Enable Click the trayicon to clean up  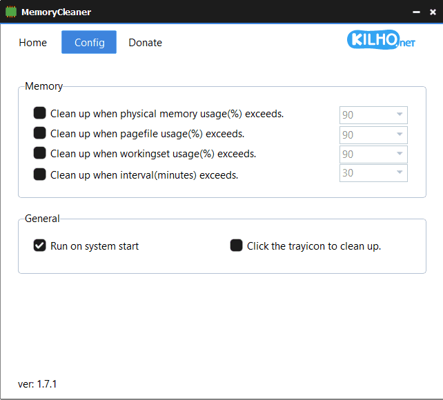(x=237, y=246)
